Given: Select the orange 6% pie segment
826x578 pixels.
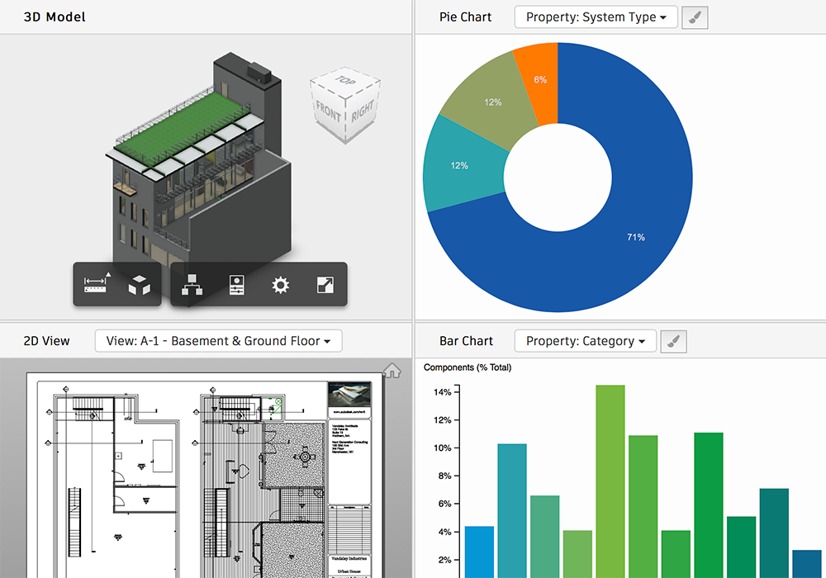Looking at the screenshot, I should point(540,79).
